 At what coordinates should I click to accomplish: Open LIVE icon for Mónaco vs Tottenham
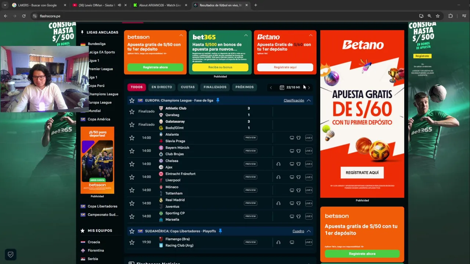tap(309, 190)
